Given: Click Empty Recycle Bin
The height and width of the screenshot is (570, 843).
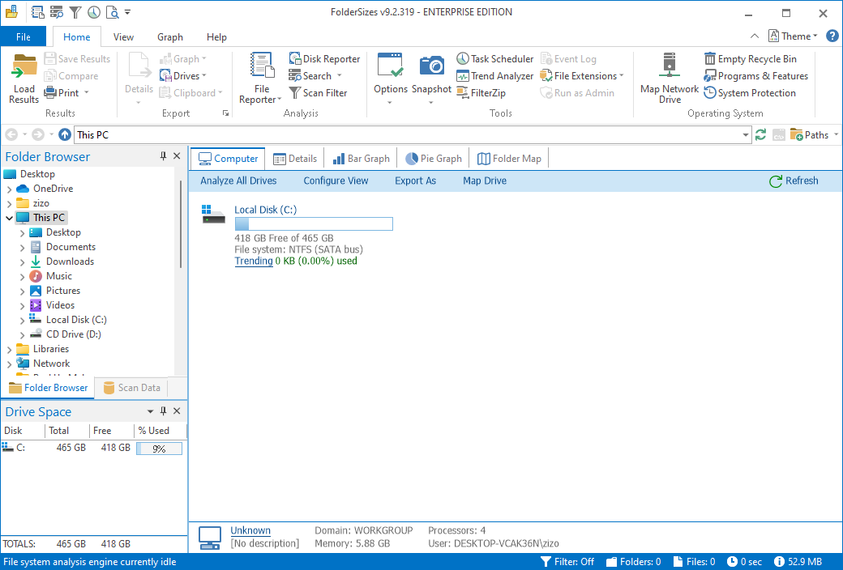Looking at the screenshot, I should pos(750,58).
